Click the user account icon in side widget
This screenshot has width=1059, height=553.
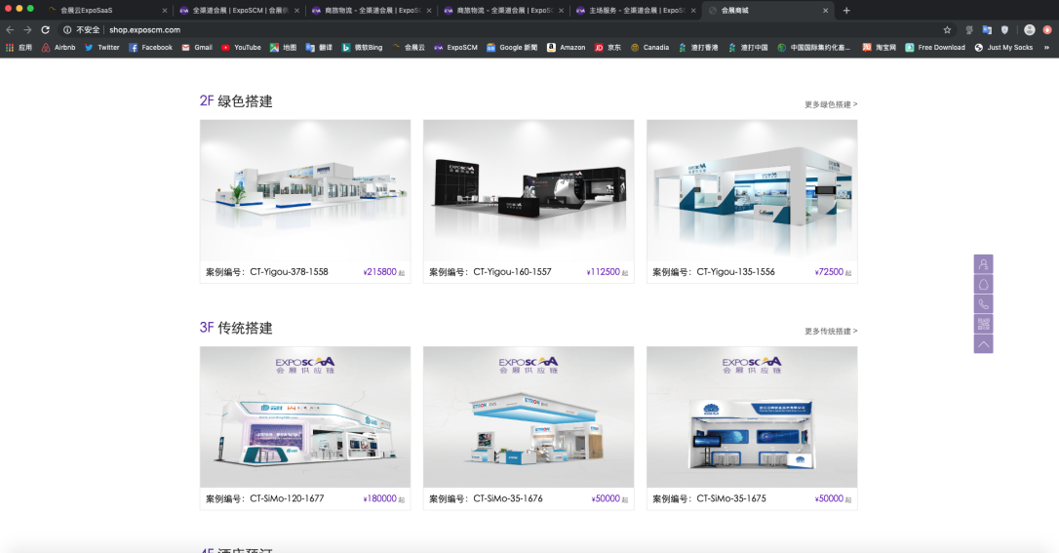pyautogui.click(x=983, y=264)
